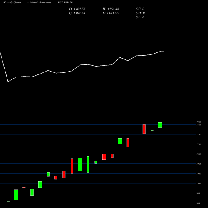This screenshot has height=208, width=208.
Task: Click the endpoint of the white trend line
Action: 168,52
